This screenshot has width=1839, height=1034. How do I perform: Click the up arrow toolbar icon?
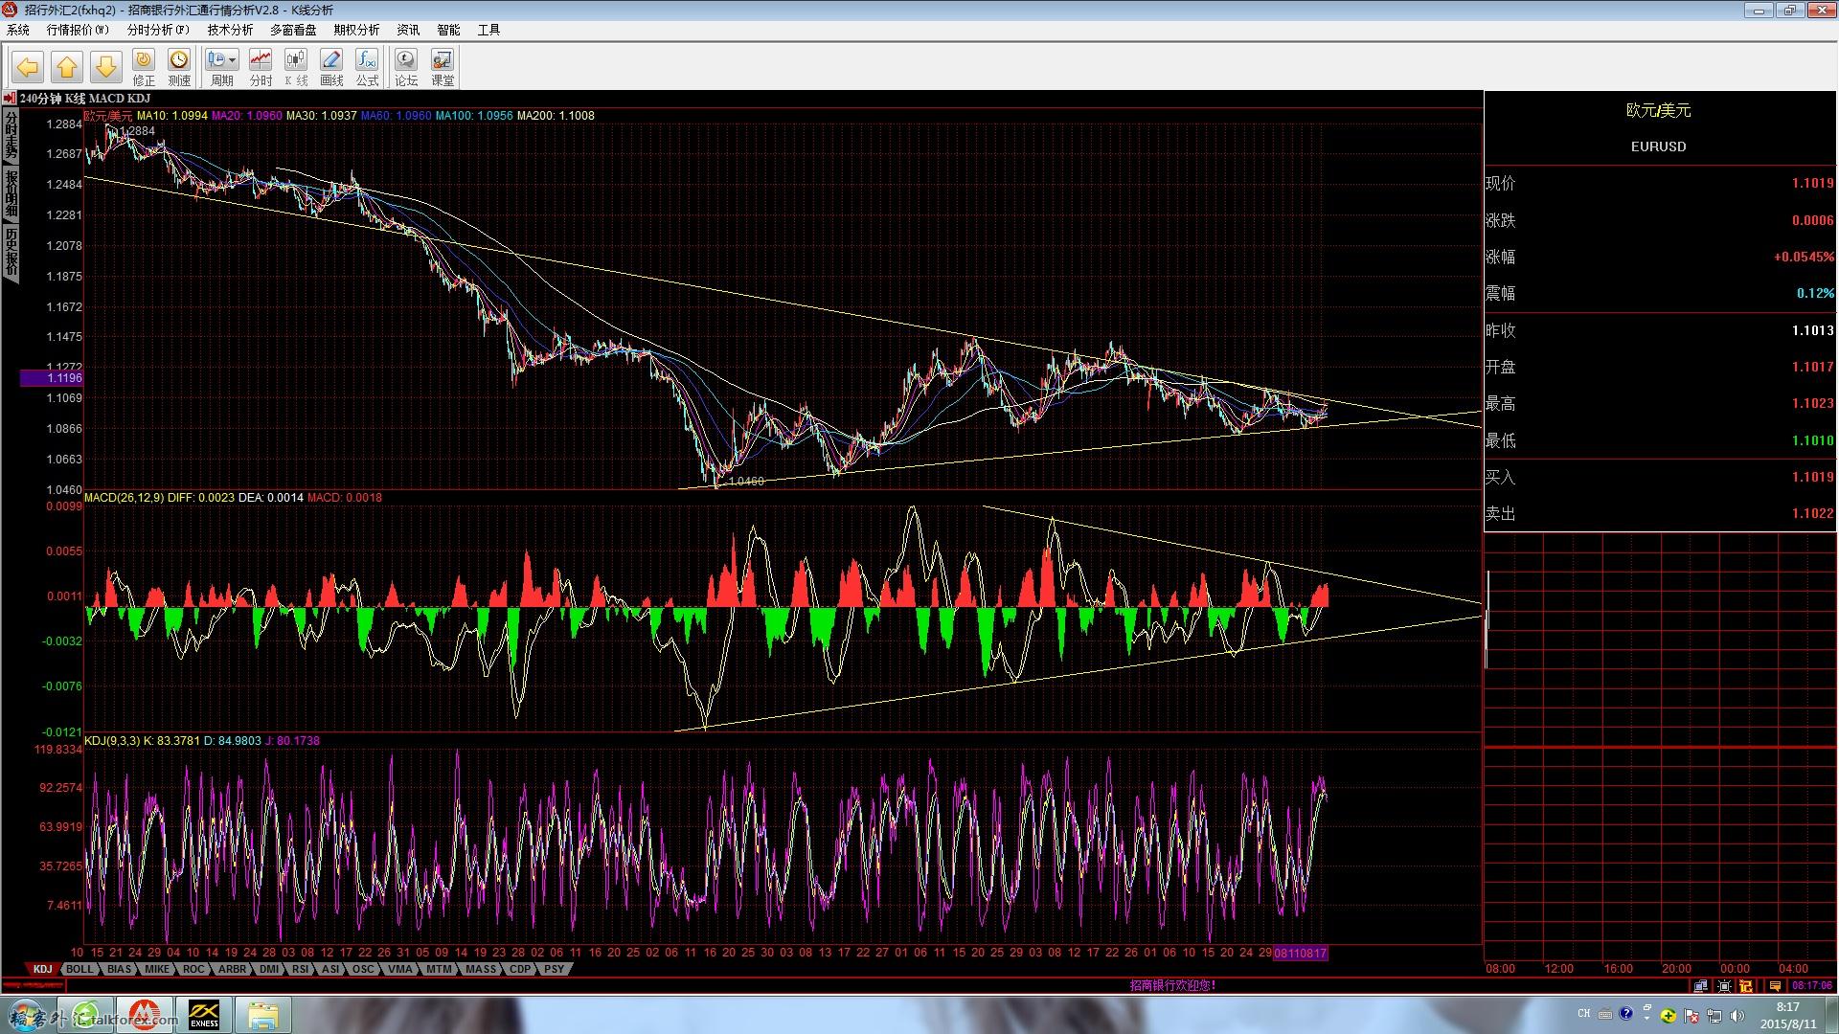[67, 67]
